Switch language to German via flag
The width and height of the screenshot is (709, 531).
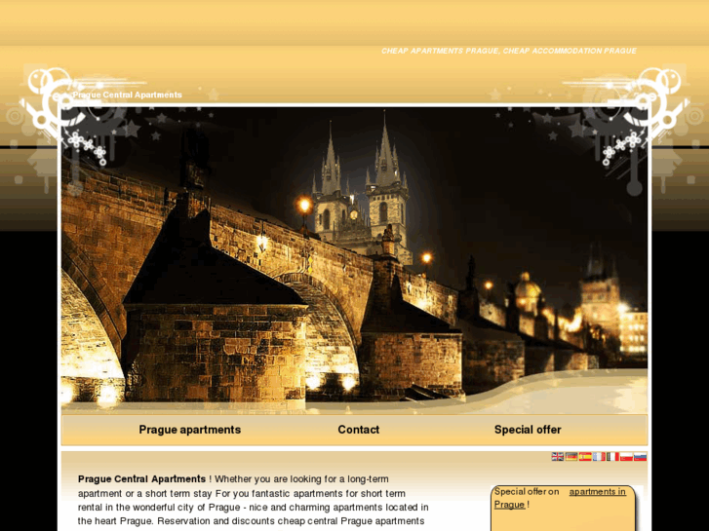tap(571, 456)
